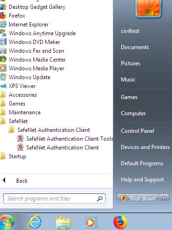Expand the Startup folder
172x230 pixels.
point(13,156)
